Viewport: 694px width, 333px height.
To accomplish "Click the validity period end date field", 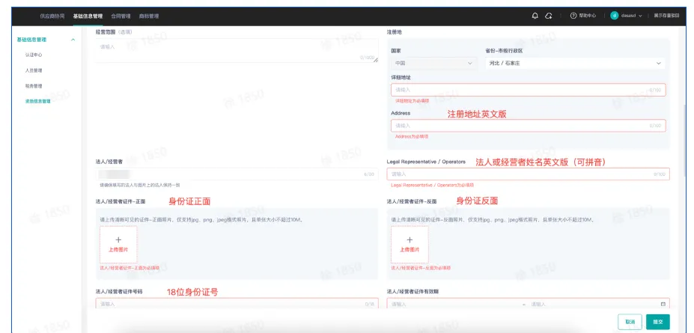I will coord(593,305).
